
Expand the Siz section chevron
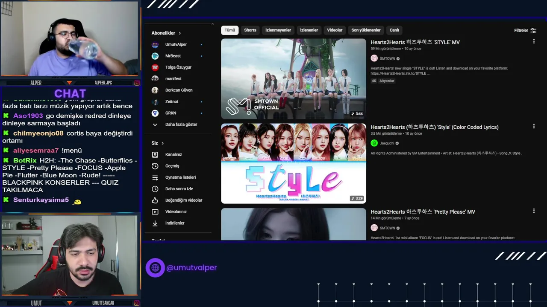pyautogui.click(x=163, y=143)
